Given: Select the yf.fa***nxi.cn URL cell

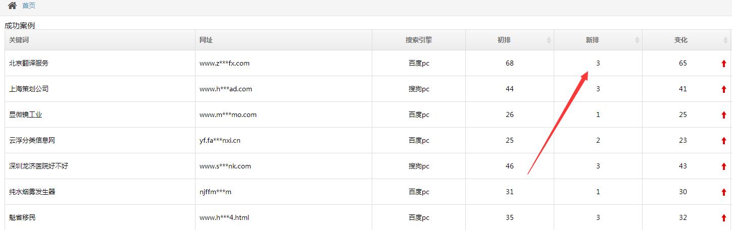Looking at the screenshot, I should coord(284,140).
